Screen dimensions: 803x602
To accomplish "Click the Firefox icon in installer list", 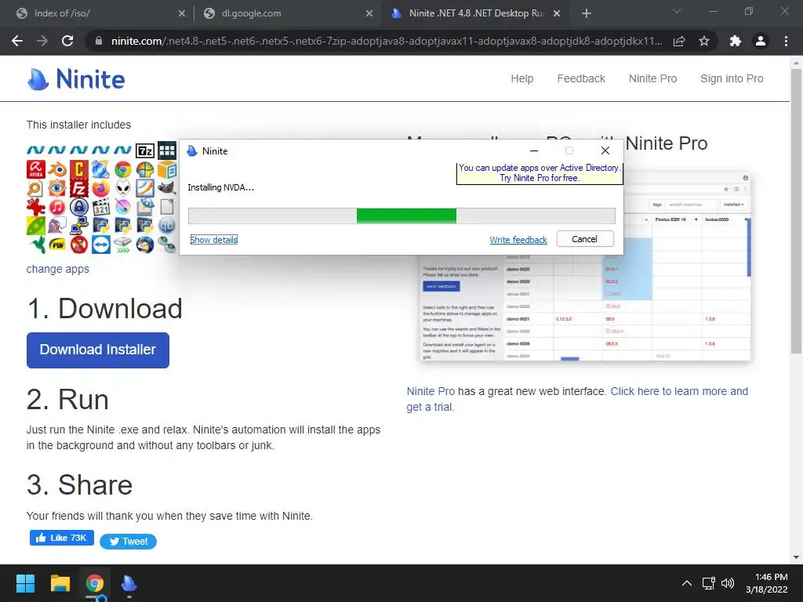I will coord(101,188).
